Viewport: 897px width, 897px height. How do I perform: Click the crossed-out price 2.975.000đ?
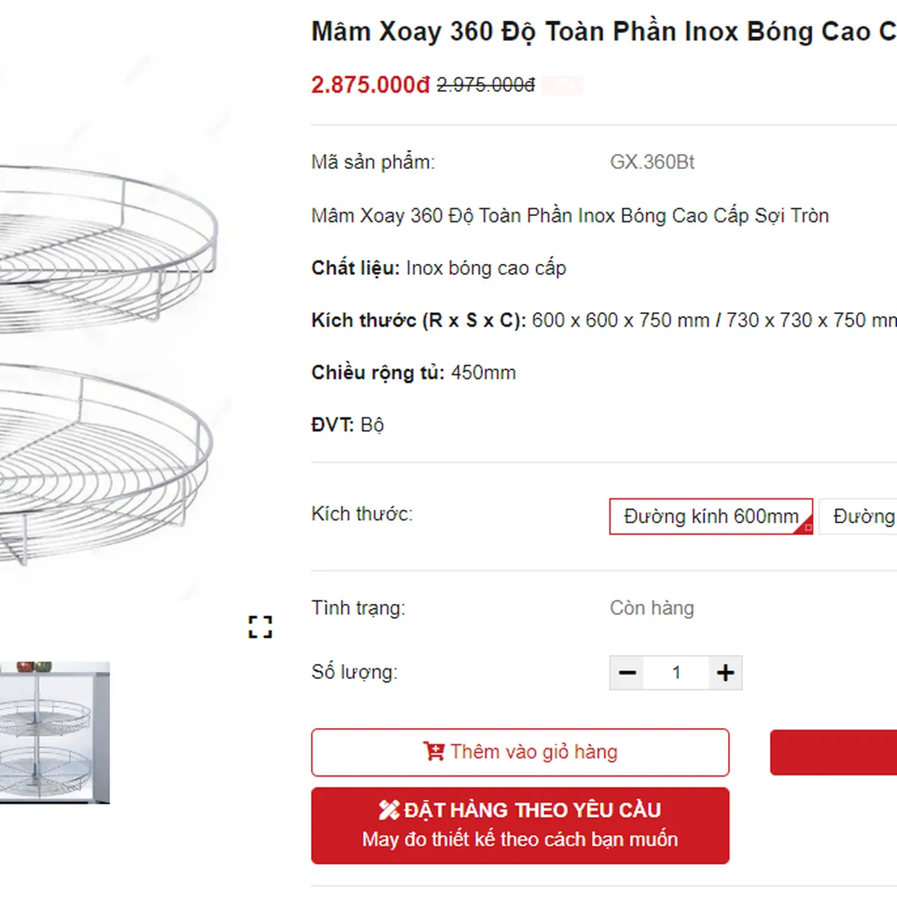coord(486,85)
